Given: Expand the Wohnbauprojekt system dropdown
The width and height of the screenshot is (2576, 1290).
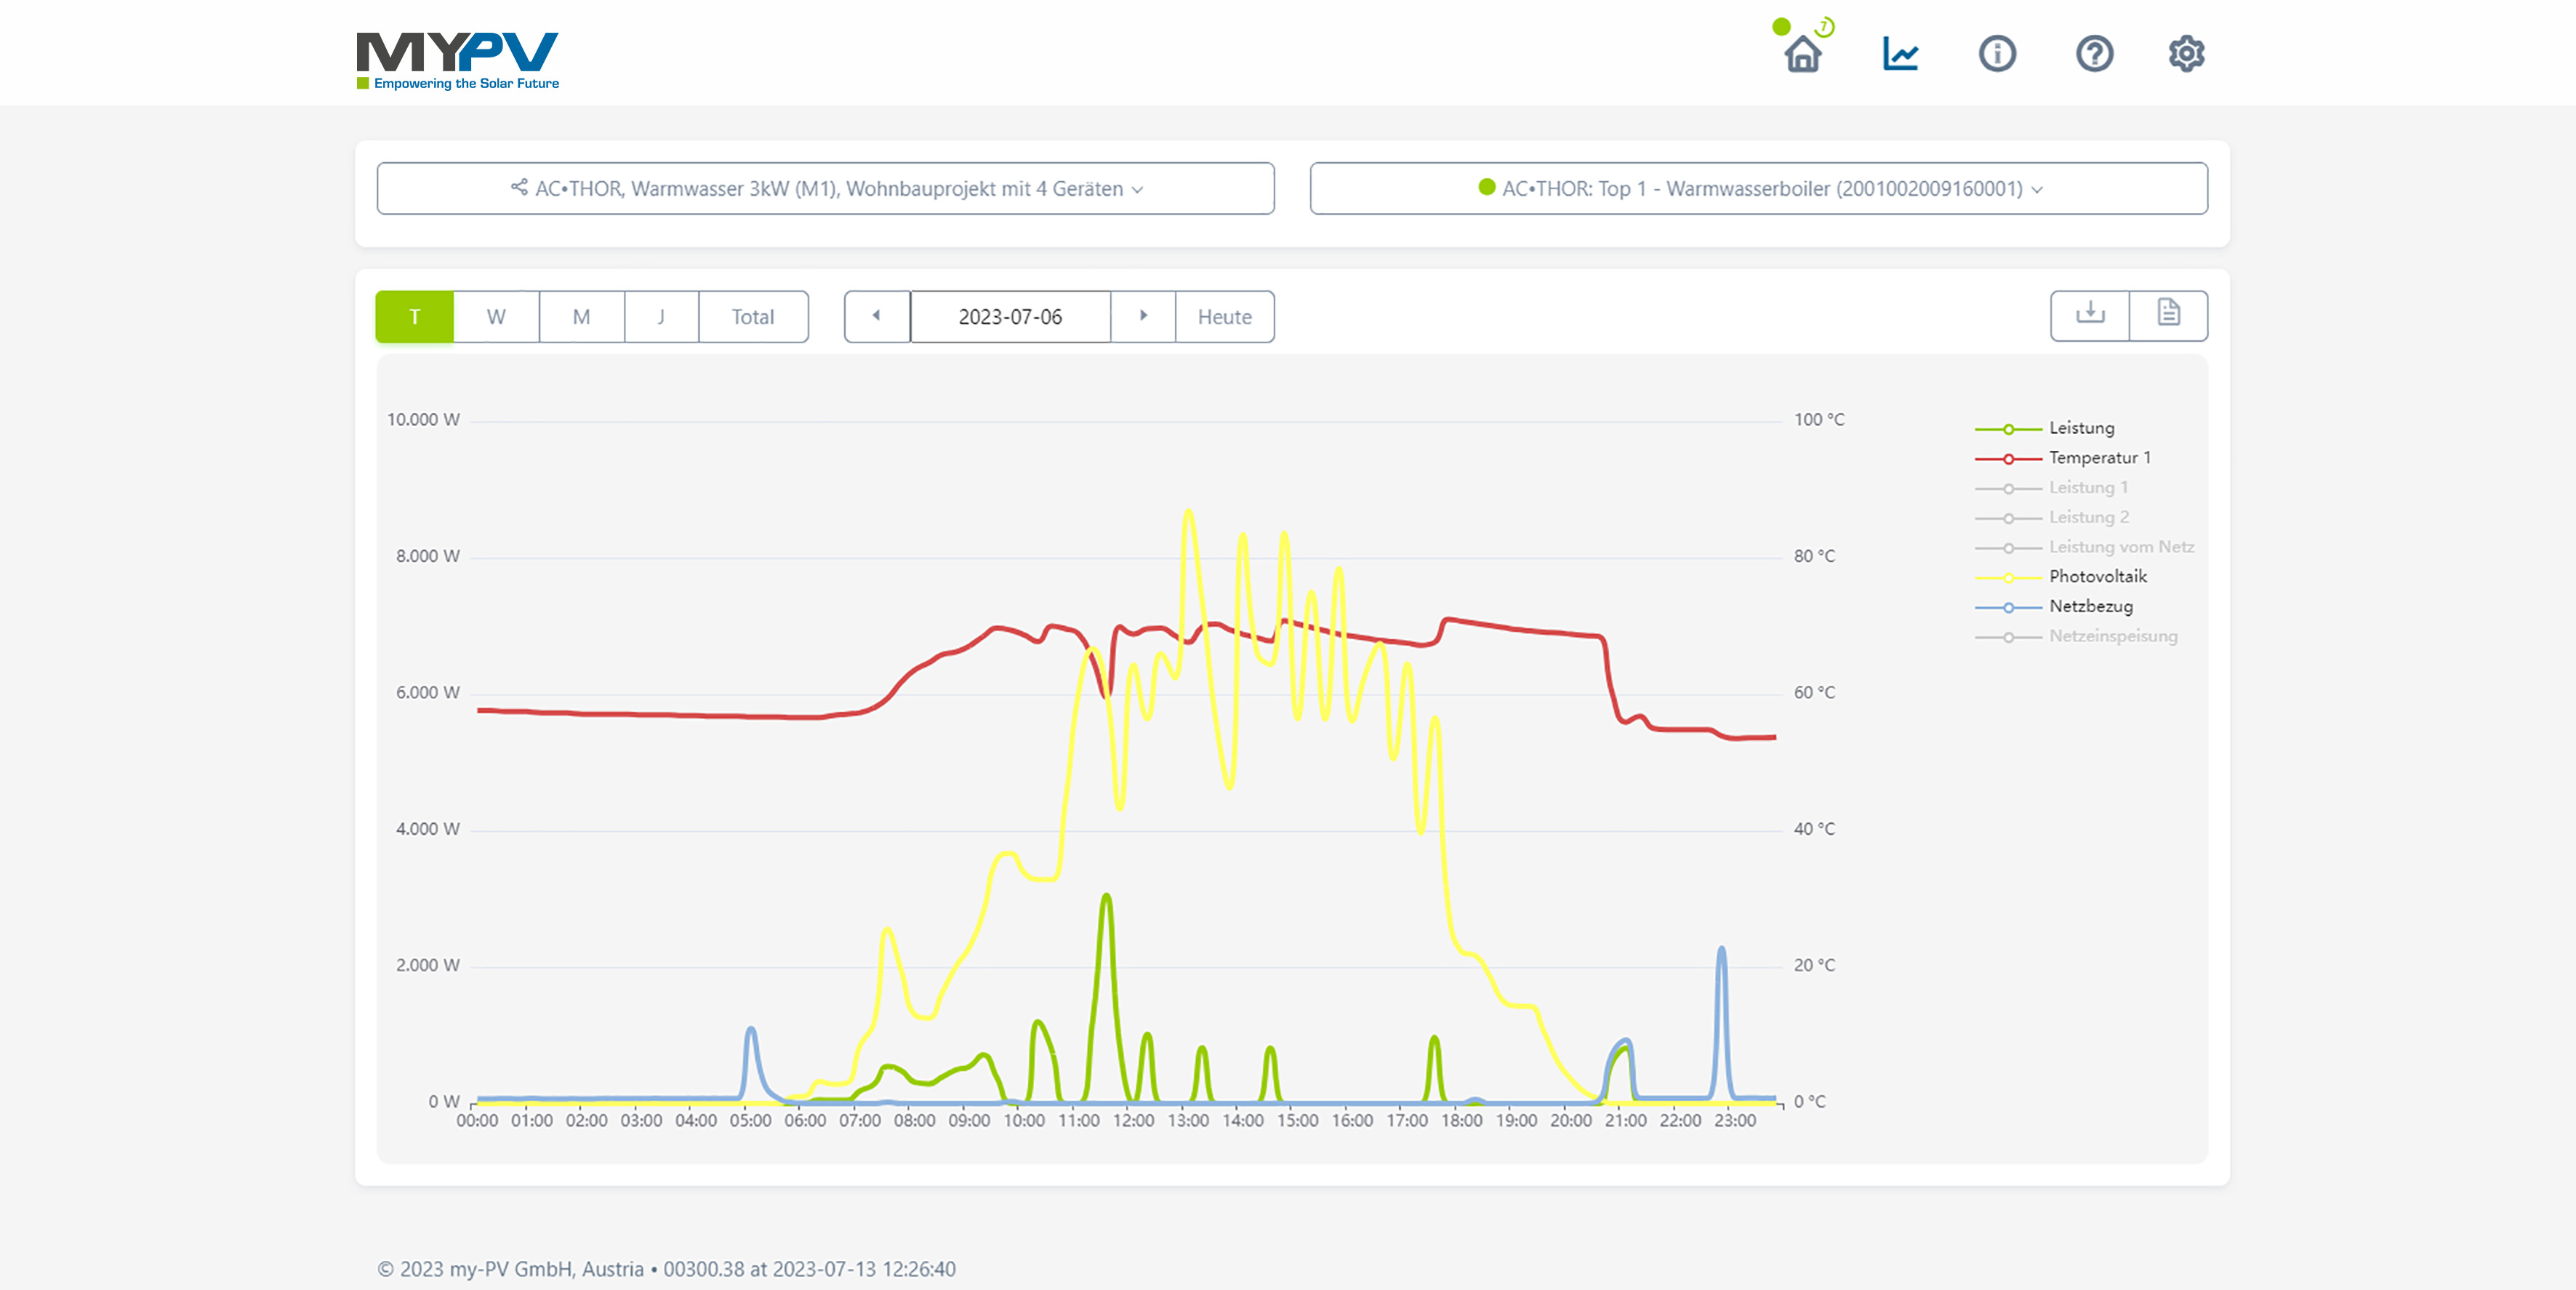Looking at the screenshot, I should tap(825, 189).
